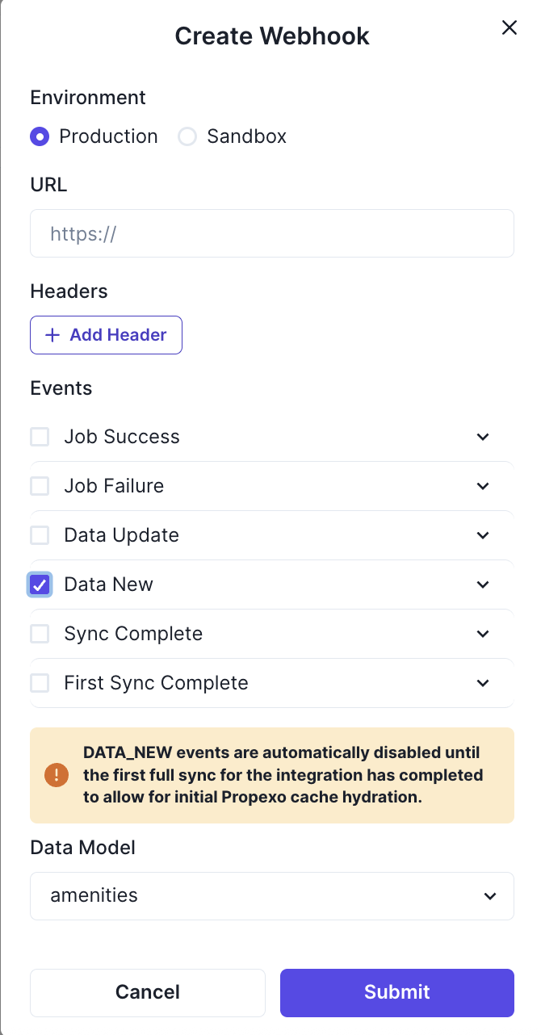Expand the First Sync Complete event row
This screenshot has height=1035, width=541.
click(x=482, y=682)
